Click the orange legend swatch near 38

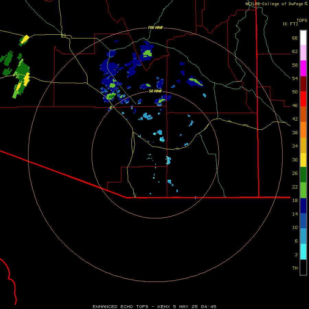click(x=303, y=130)
